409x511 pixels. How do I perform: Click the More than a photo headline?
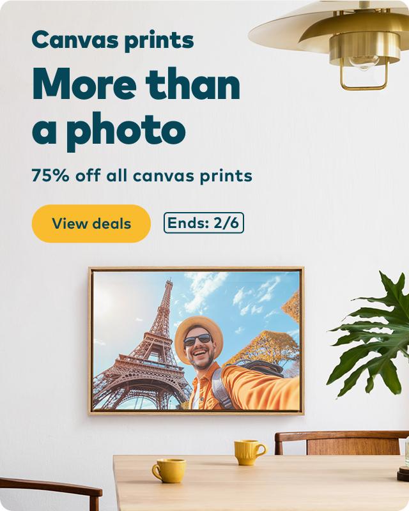click(136, 107)
